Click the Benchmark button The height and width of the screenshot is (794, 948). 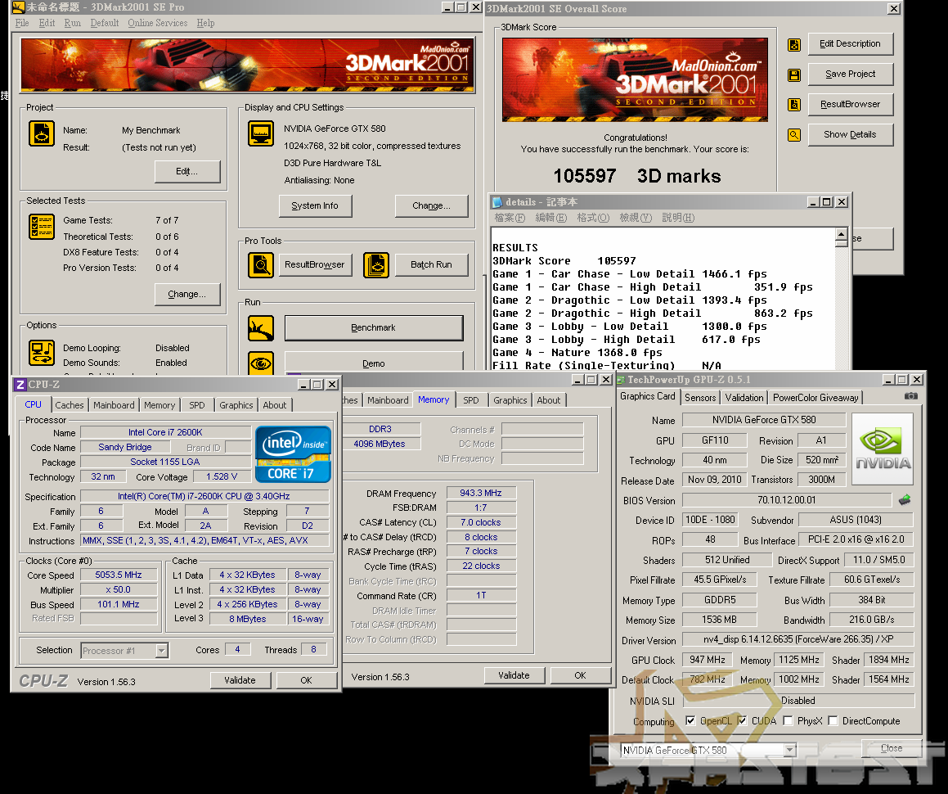(374, 328)
